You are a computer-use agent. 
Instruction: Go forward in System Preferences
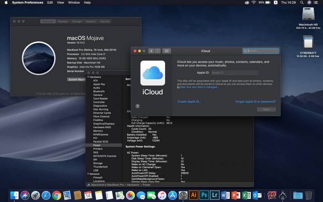[157, 51]
